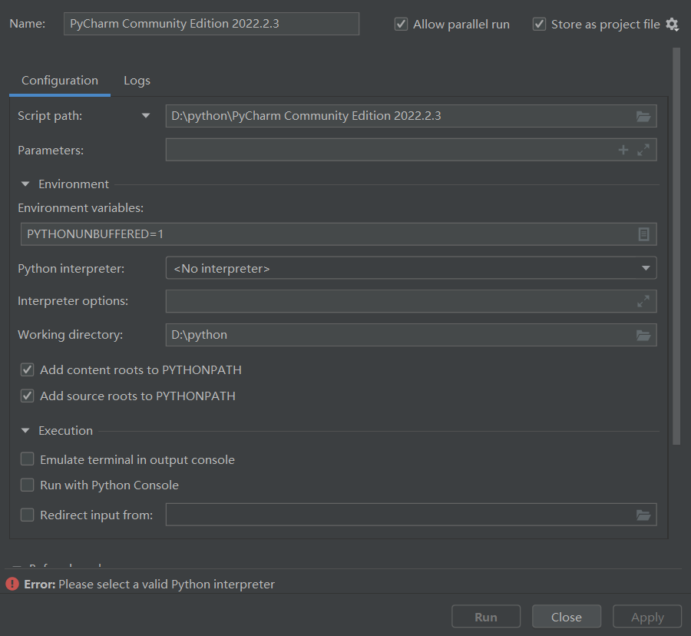Click the Close button
691x636 pixels.
567,617
